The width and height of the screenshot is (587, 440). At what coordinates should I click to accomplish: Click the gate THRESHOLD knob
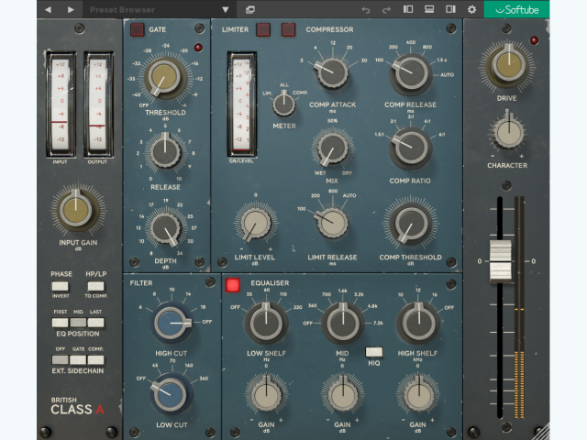point(165,78)
